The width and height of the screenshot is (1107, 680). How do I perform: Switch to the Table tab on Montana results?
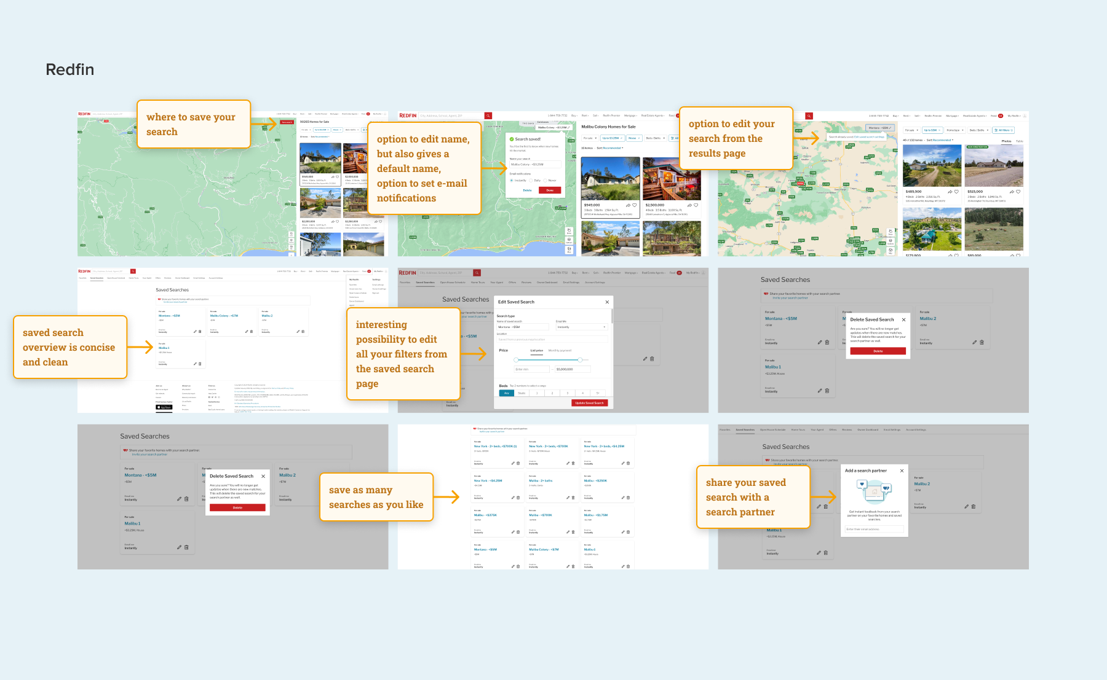[1019, 141]
